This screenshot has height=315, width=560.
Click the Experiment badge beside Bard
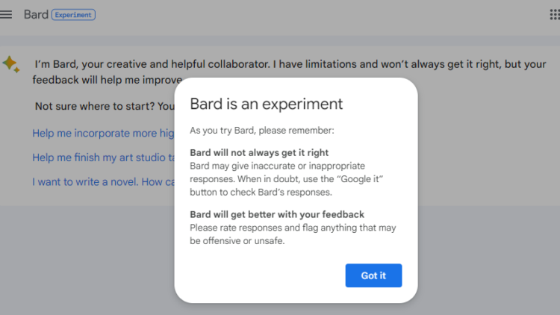coord(73,15)
